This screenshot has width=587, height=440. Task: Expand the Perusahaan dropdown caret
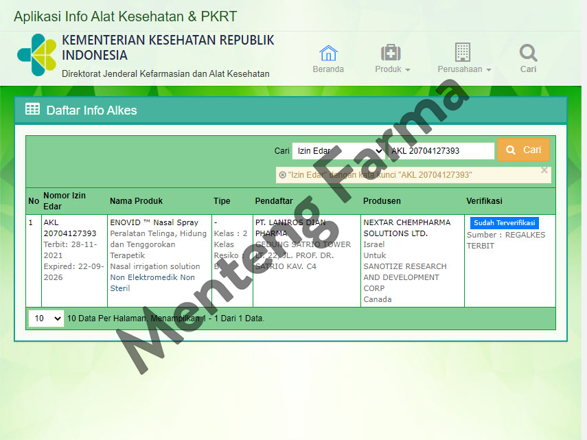489,70
